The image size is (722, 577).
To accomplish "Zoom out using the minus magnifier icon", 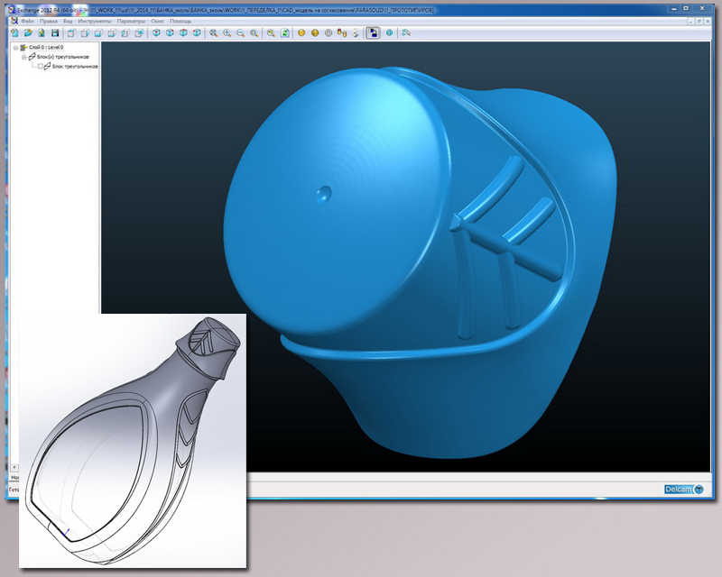I will pos(240,32).
